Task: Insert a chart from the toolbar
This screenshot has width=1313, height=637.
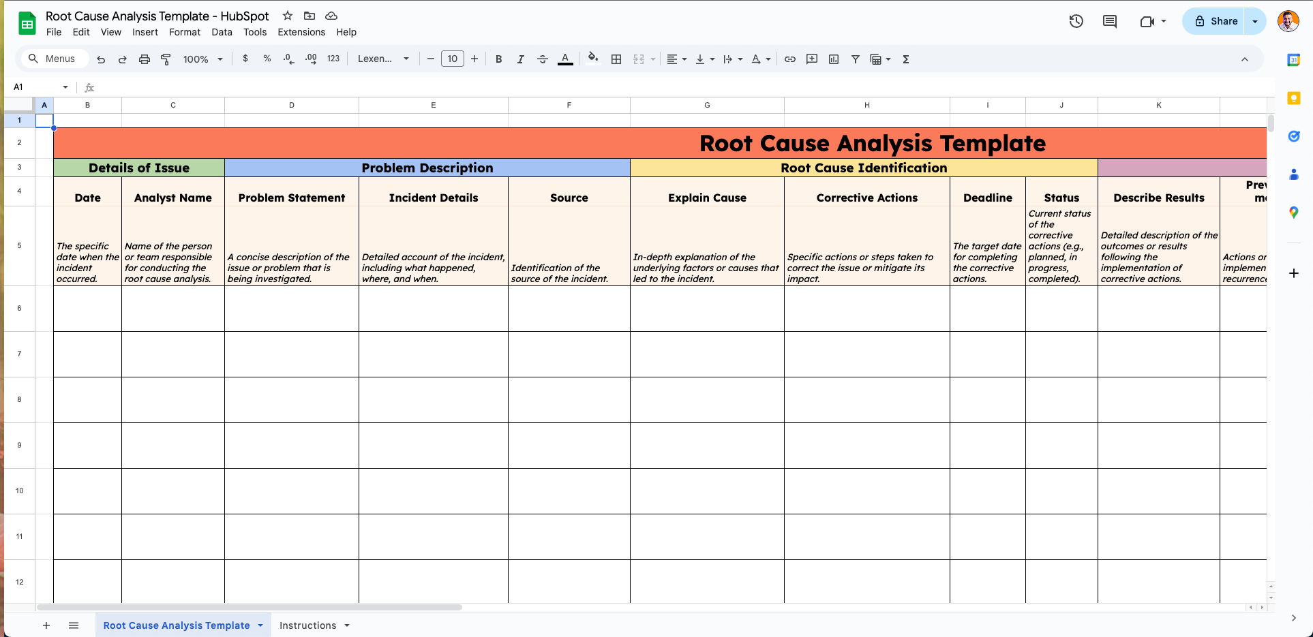Action: pos(834,59)
